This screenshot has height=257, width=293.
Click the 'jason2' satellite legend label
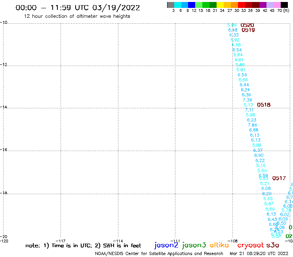tap(166, 245)
